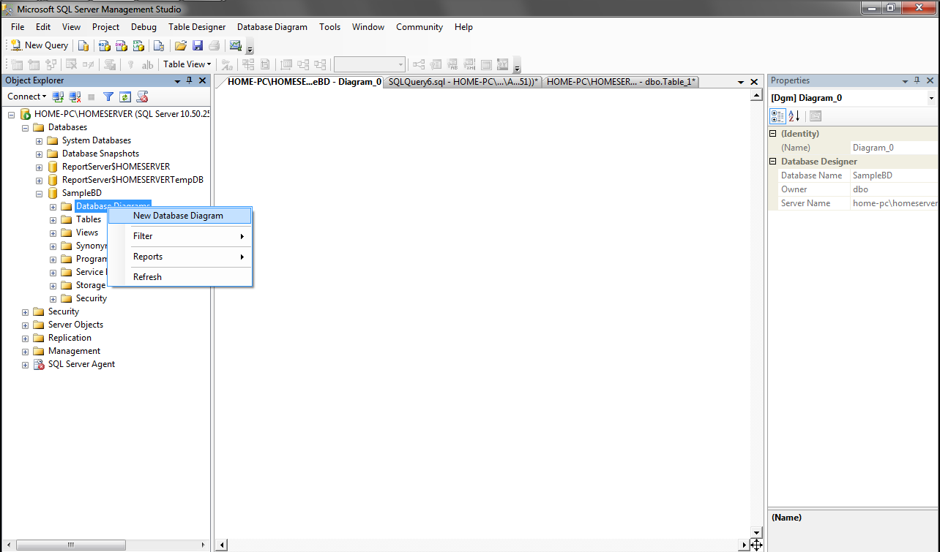Choose New Database Diagram from context menu
This screenshot has height=552, width=940.
tap(180, 216)
